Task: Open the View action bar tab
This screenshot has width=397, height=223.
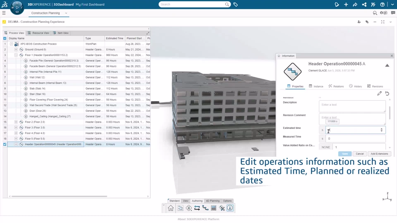Action: [186, 201]
